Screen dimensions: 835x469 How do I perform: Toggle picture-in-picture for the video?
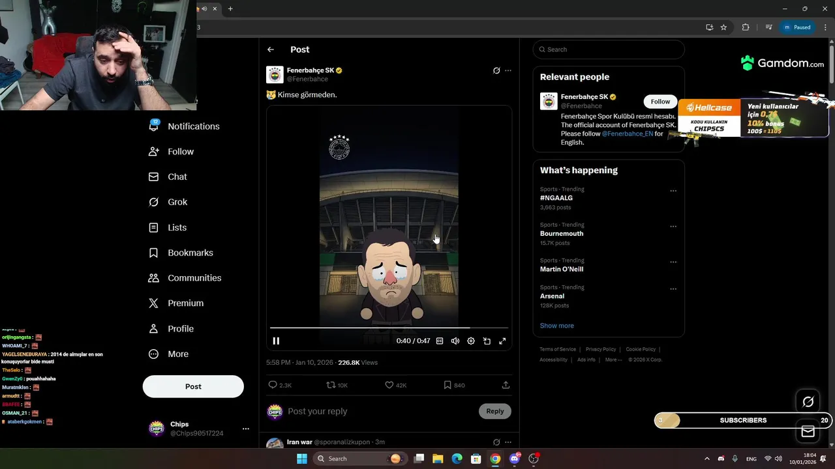(487, 341)
